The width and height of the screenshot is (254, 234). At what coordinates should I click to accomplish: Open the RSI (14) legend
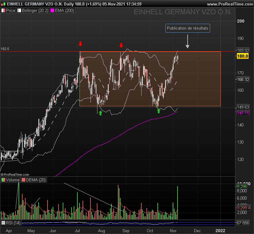tap(11, 223)
